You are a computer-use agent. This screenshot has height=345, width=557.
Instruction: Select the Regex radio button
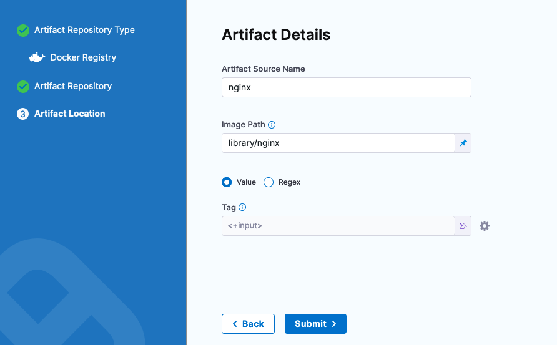[x=269, y=182]
